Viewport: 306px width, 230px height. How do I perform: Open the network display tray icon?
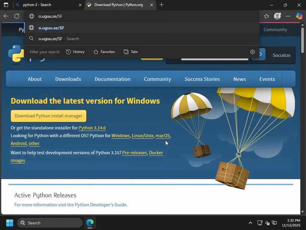point(260,223)
